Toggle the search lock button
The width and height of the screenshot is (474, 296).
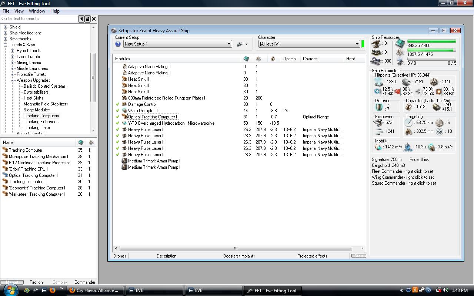(88, 18)
